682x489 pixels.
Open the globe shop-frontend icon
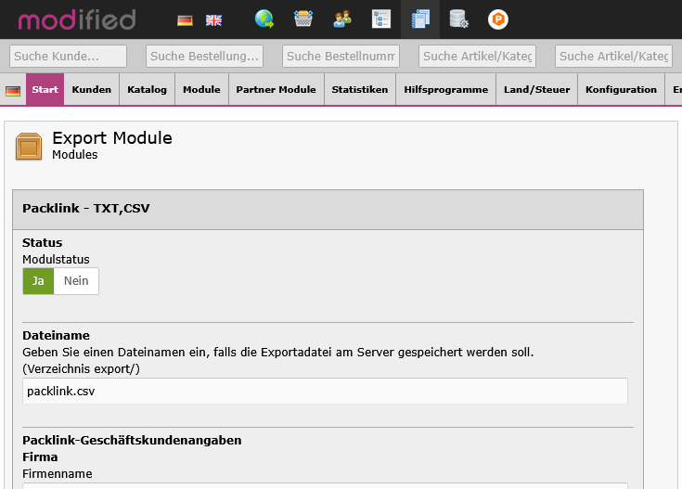pyautogui.click(x=264, y=19)
